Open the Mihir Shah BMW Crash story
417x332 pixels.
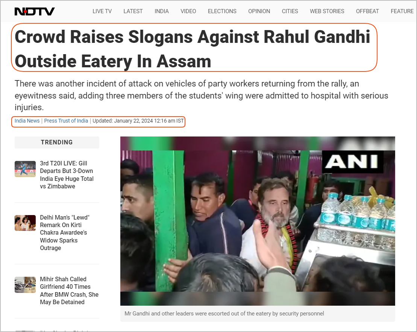69,291
